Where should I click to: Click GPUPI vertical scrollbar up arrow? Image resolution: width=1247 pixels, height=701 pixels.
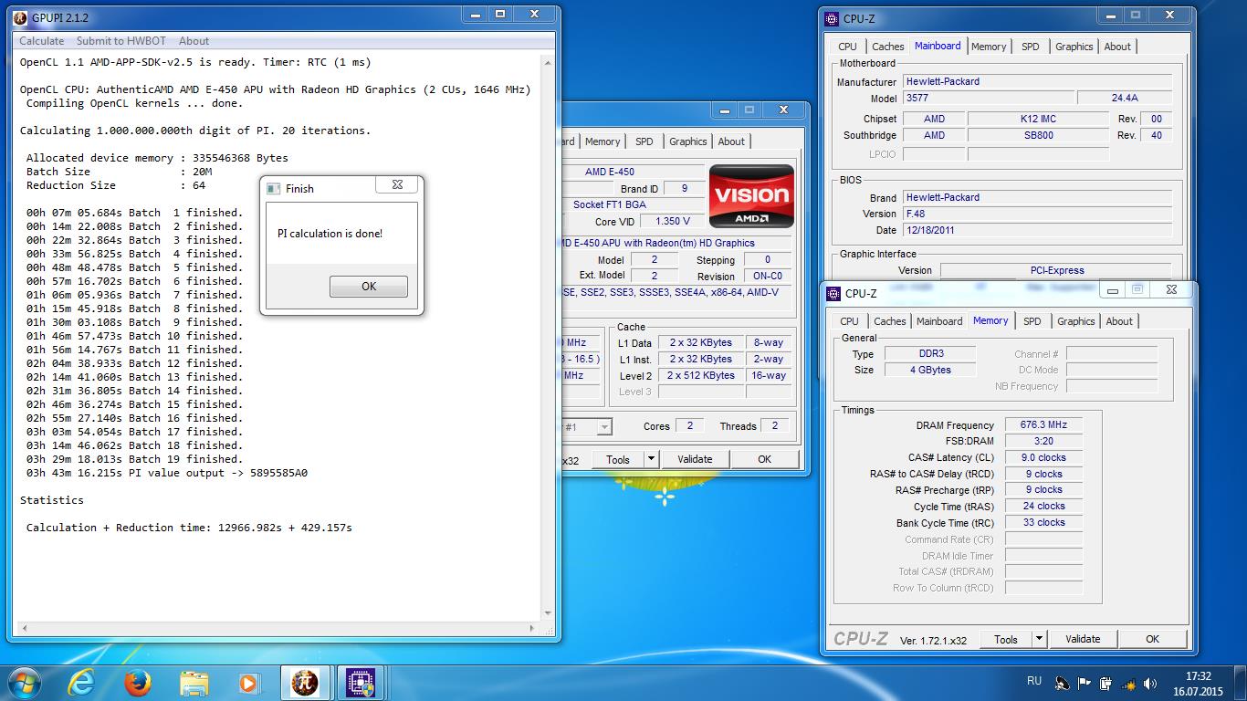548,63
